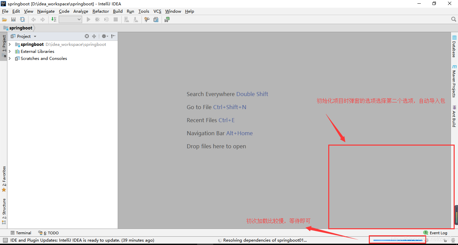Open the File menu
The image size is (458, 245).
coord(5,11)
